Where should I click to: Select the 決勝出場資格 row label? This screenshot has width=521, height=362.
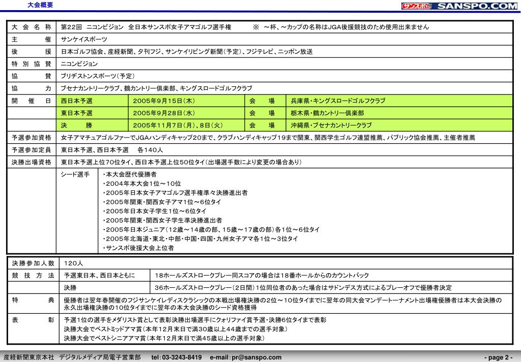point(32,162)
